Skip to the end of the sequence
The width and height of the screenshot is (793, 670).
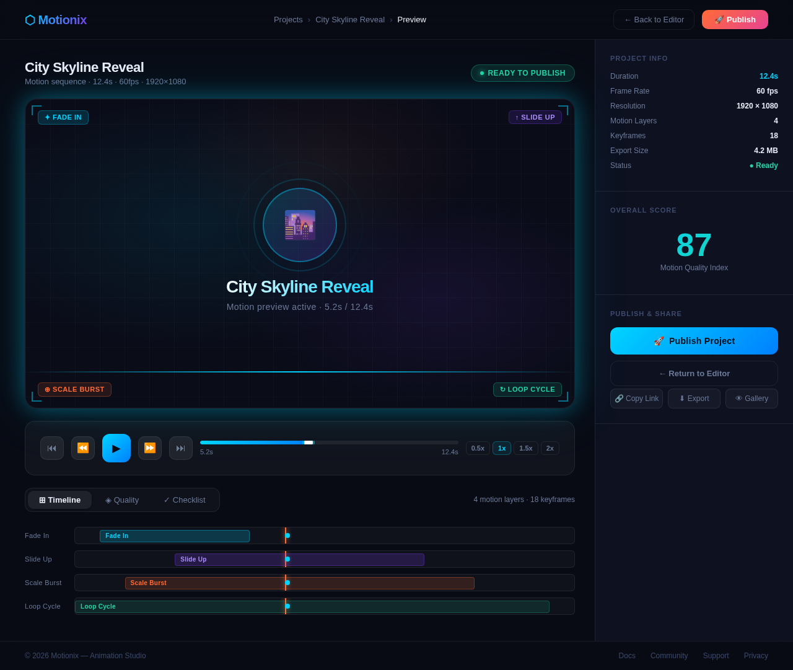(181, 448)
